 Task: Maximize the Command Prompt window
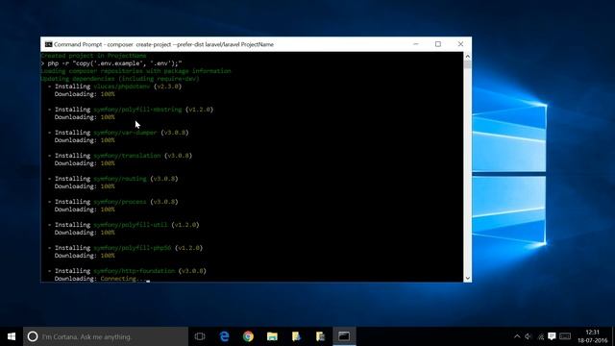pos(438,44)
